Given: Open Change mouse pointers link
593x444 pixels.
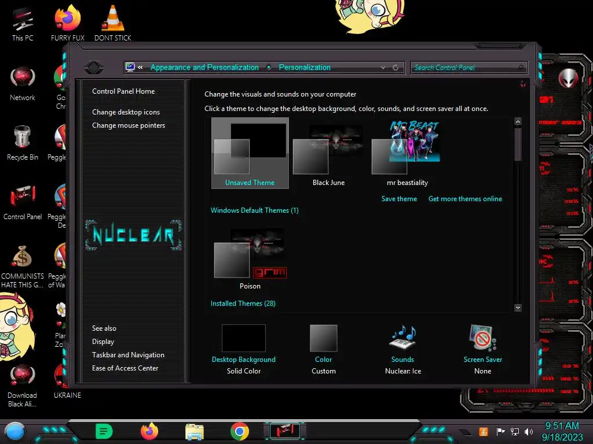Looking at the screenshot, I should [x=129, y=125].
